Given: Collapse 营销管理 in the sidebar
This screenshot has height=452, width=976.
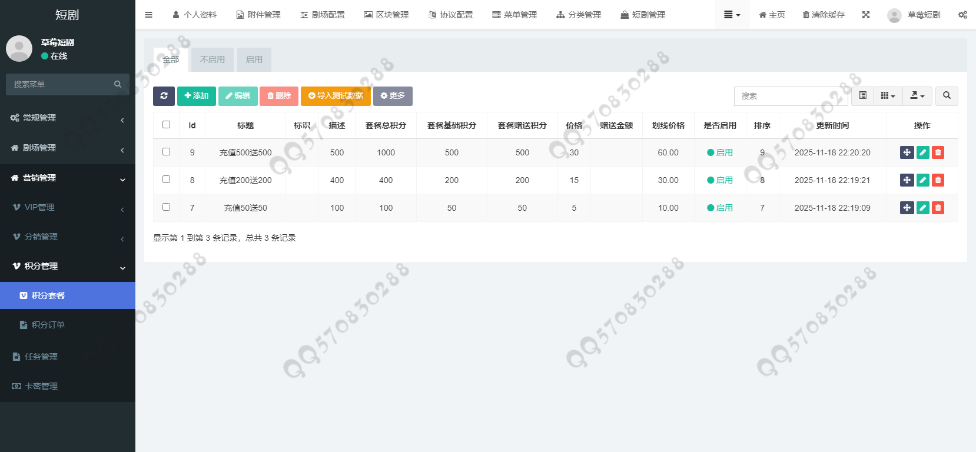Looking at the screenshot, I should click(68, 178).
